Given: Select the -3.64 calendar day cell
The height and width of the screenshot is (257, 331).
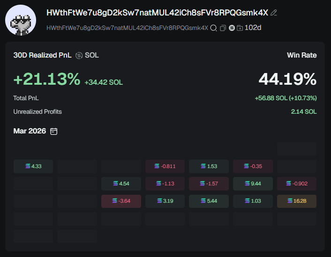Looking at the screenshot, I should click(x=121, y=201).
